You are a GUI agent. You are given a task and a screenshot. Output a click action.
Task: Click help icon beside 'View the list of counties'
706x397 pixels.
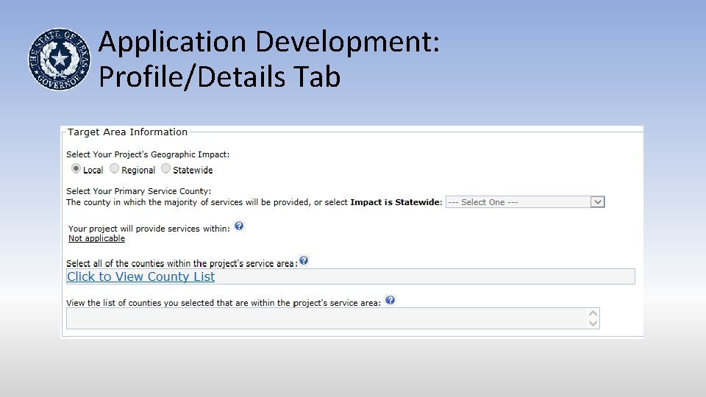click(x=391, y=300)
